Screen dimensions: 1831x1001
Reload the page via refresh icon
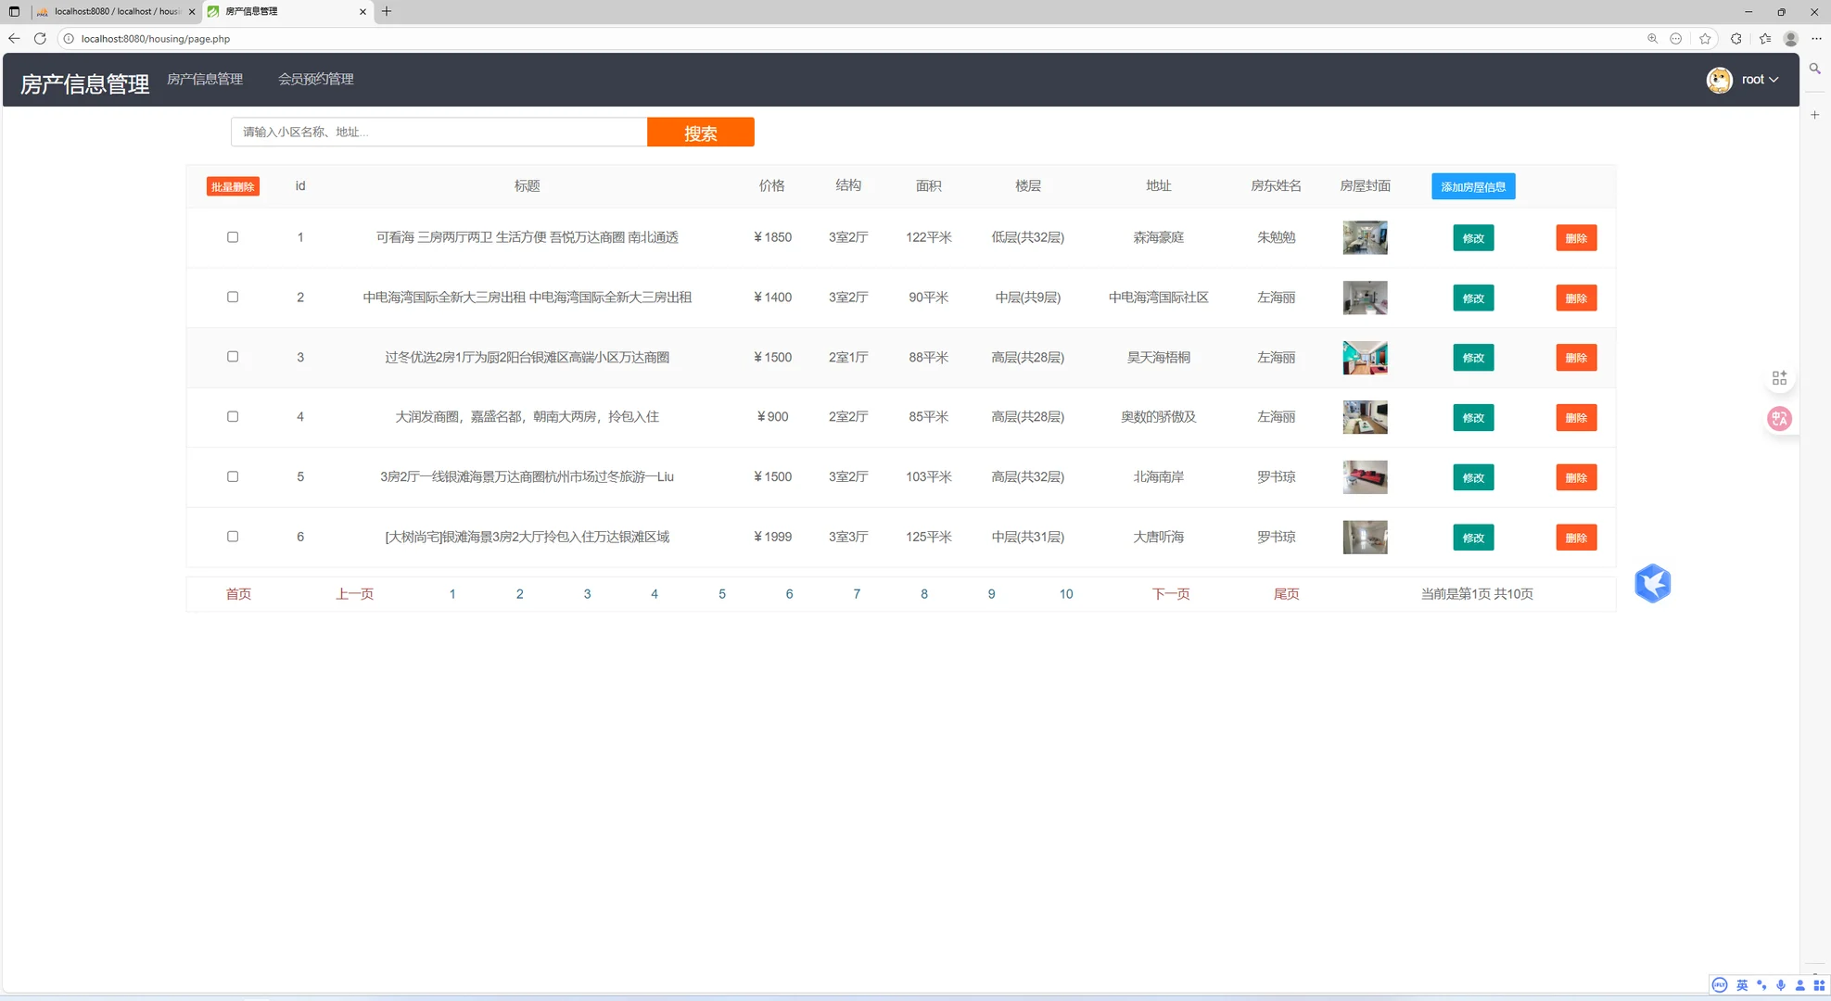pos(40,39)
